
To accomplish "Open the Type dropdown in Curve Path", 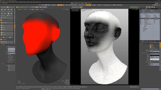I will 11,53.
